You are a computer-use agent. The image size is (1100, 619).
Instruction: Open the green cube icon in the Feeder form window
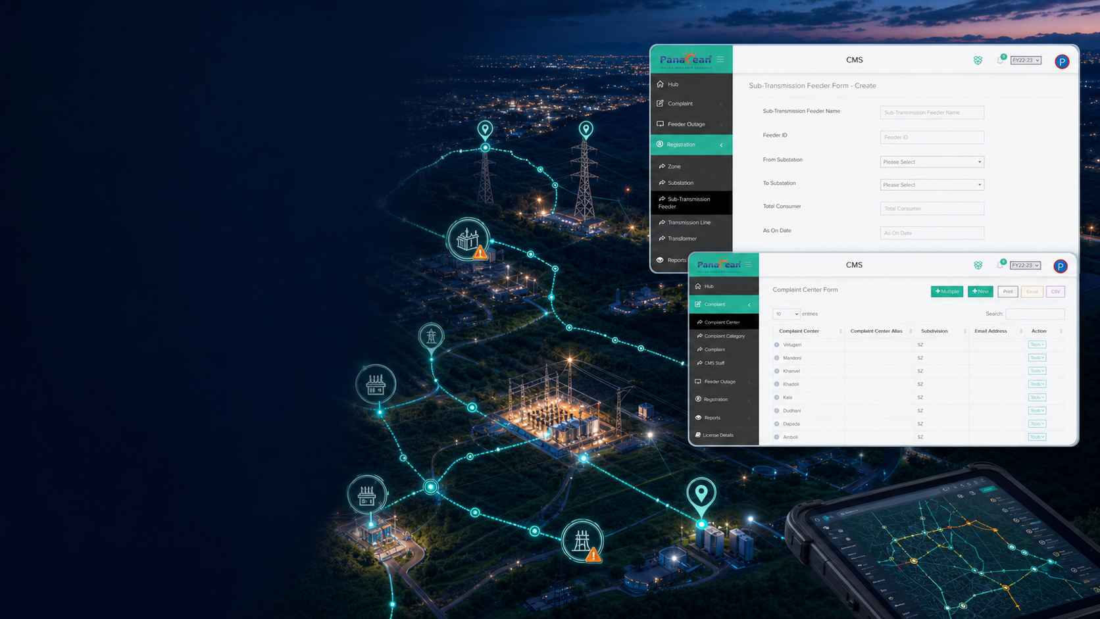(x=978, y=61)
